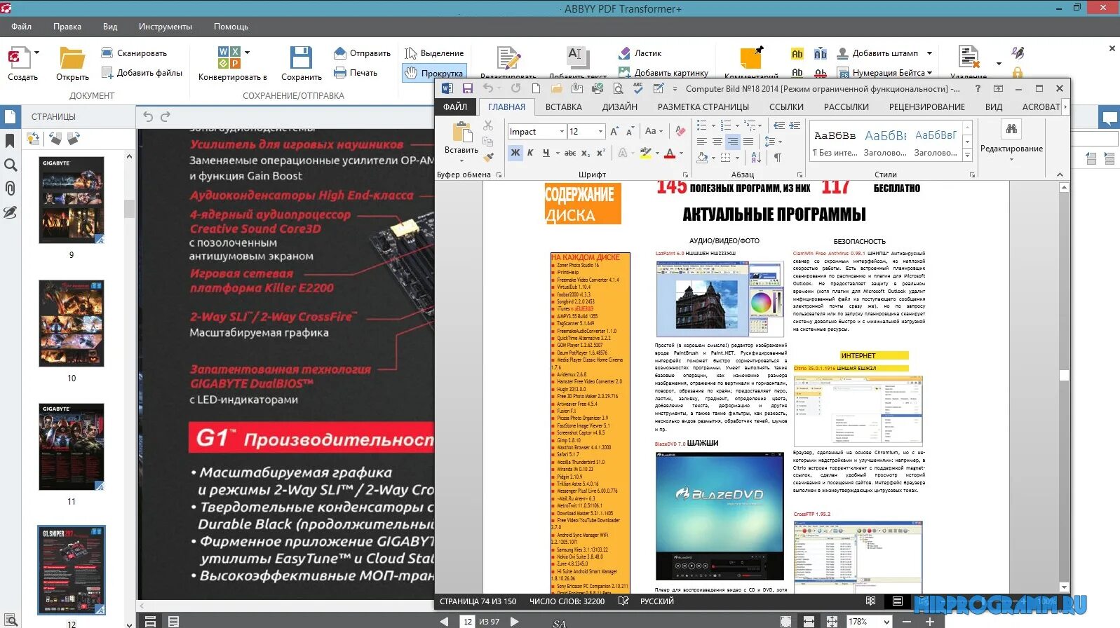1120x628 pixels.
Task: Apply Без интервала style in Word gallery
Action: (x=835, y=142)
